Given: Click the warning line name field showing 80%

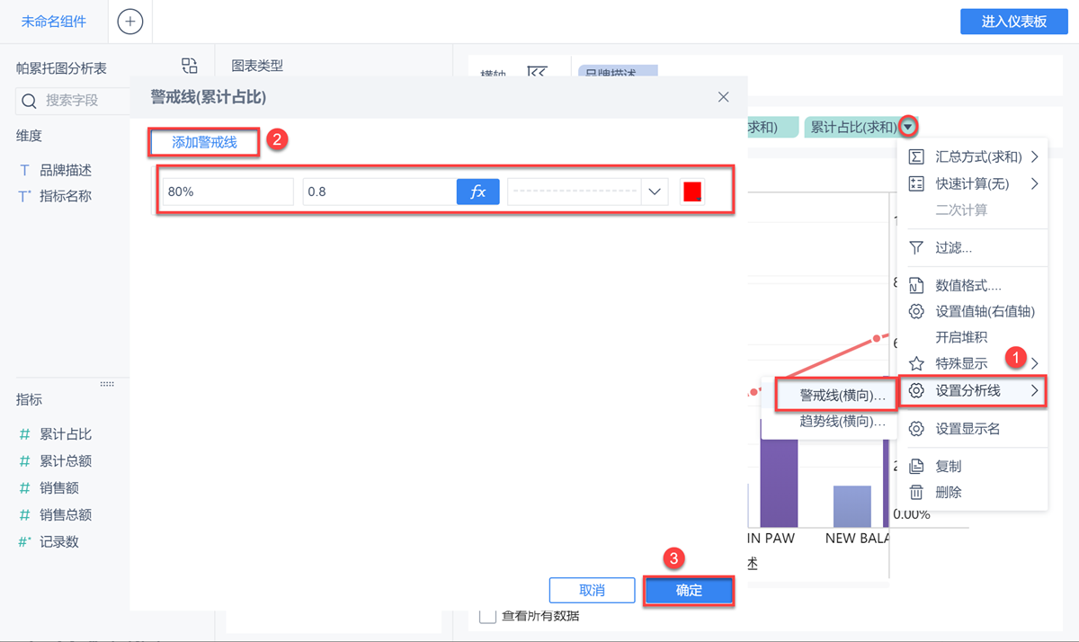Looking at the screenshot, I should [x=227, y=192].
